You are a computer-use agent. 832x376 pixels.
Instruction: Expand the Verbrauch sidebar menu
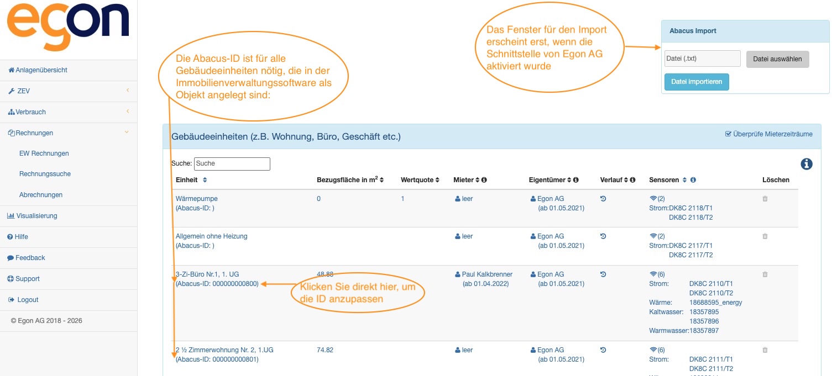[68, 112]
